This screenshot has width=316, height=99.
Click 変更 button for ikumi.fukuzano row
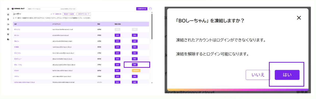(x=117, y=53)
